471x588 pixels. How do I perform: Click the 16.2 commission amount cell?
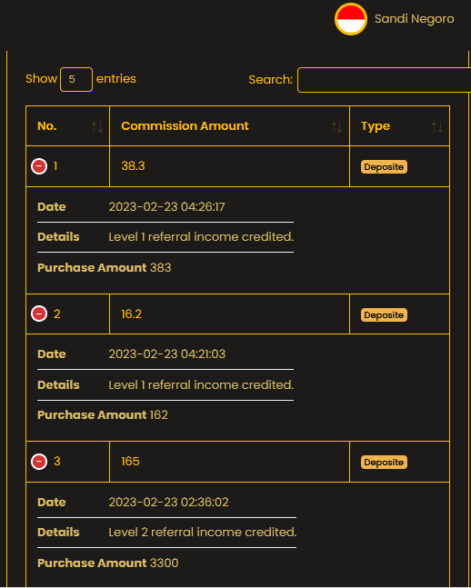tap(230, 314)
